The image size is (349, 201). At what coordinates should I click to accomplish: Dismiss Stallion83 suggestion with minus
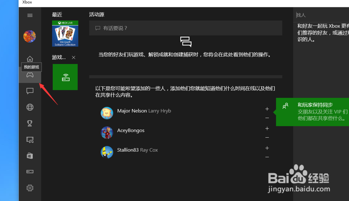[267, 157]
